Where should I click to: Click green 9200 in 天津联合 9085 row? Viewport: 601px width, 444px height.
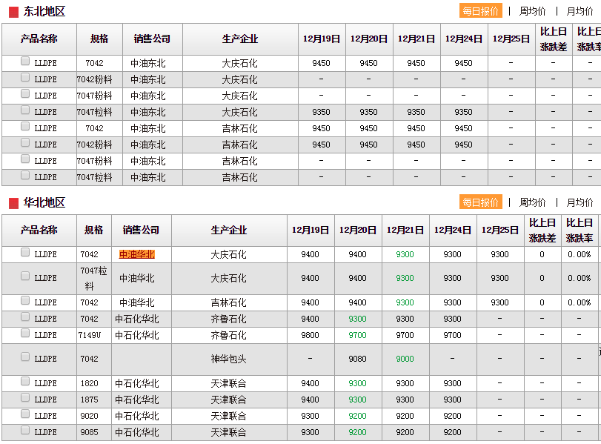[x=358, y=432]
